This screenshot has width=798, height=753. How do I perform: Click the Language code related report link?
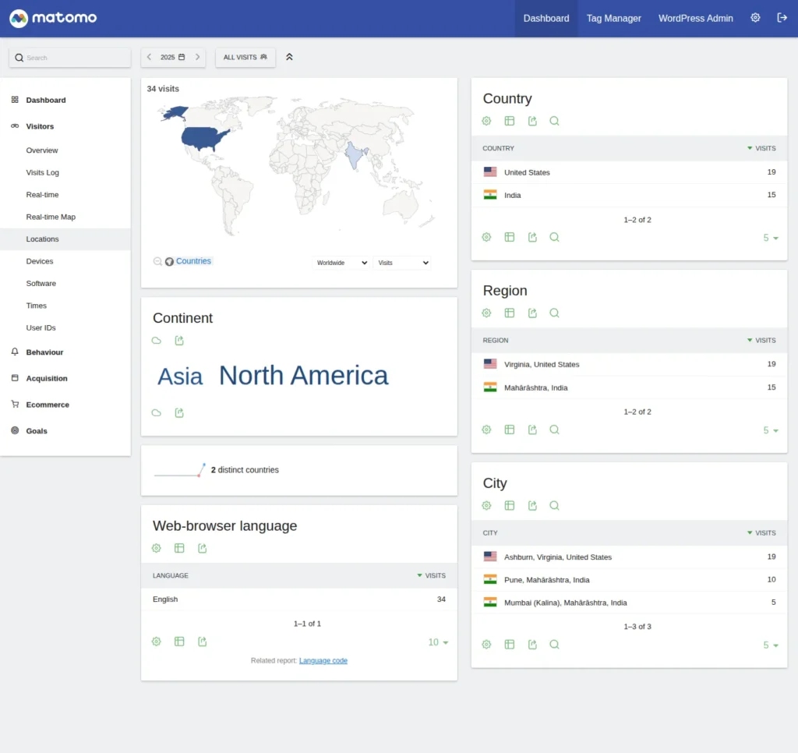point(323,661)
